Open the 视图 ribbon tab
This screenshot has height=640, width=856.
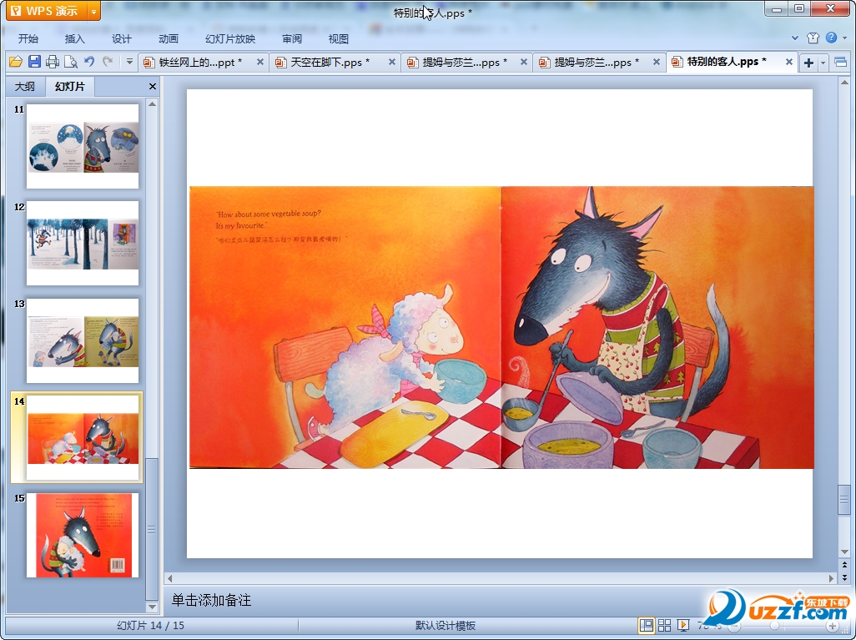pos(338,38)
